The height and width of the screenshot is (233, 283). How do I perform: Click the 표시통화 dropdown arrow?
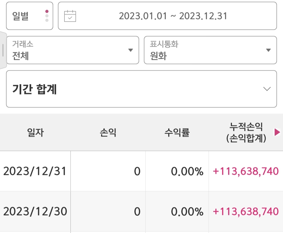coord(268,50)
